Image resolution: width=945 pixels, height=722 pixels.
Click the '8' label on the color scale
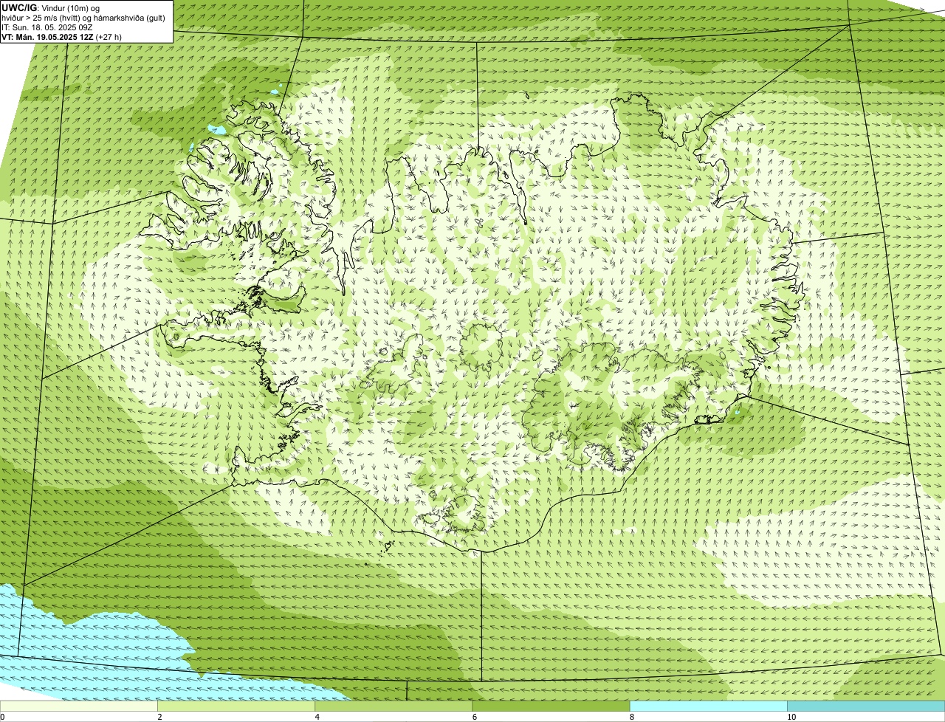click(x=632, y=717)
